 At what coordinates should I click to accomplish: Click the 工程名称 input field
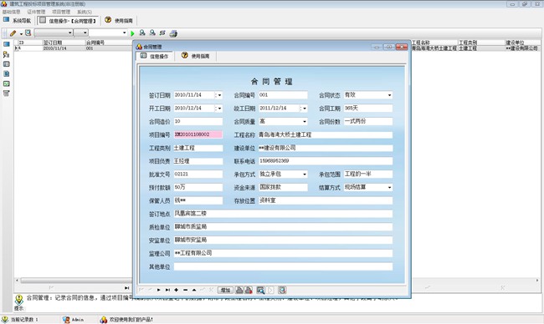click(326, 134)
